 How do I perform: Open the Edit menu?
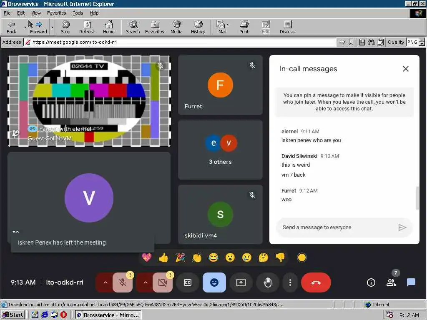click(21, 13)
